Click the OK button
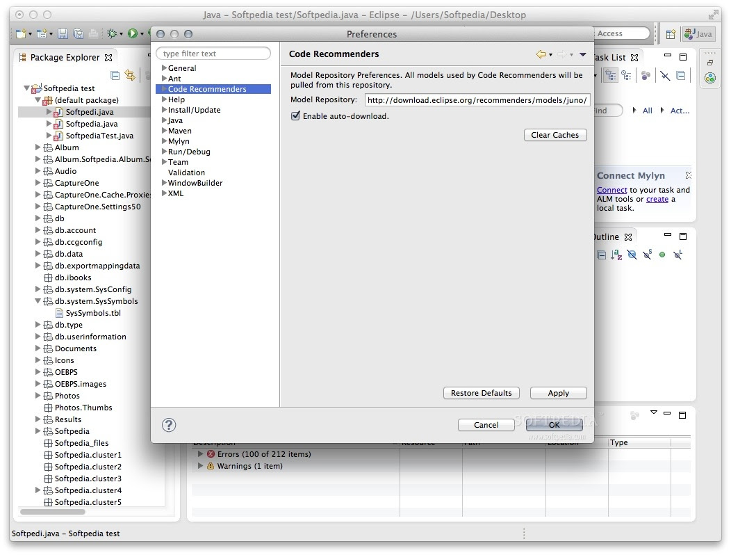This screenshot has width=731, height=555. click(555, 425)
